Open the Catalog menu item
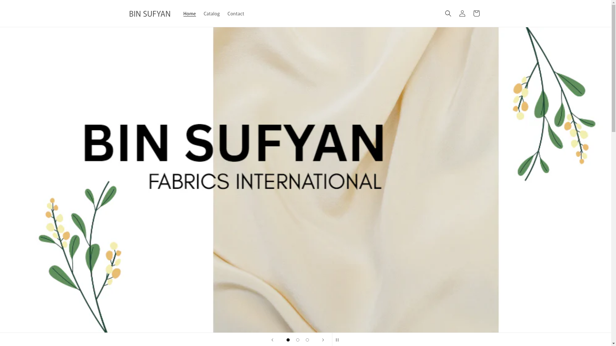The width and height of the screenshot is (616, 346). click(x=211, y=13)
